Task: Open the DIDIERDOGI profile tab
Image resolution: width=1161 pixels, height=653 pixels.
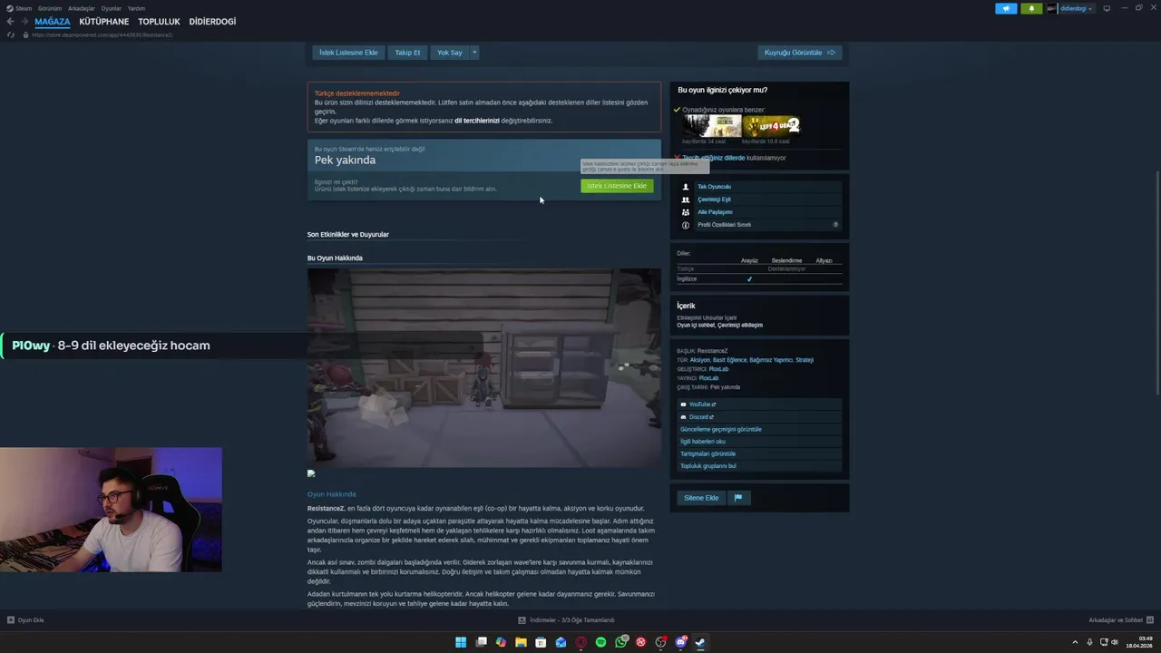Action: coord(212,22)
